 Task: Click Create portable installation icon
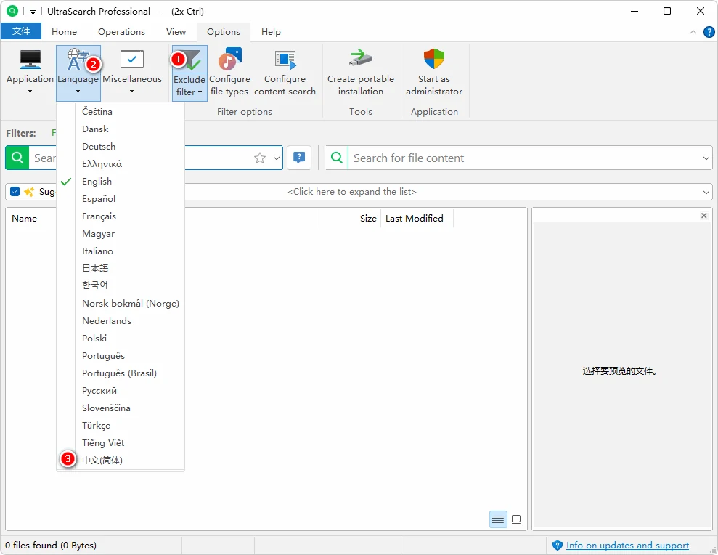pyautogui.click(x=360, y=60)
